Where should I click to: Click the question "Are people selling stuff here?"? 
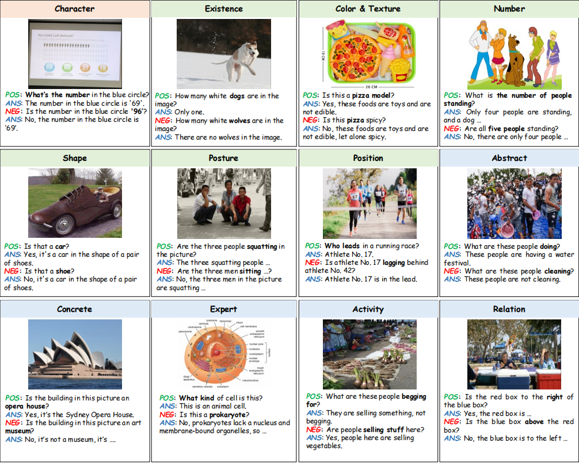375,430
